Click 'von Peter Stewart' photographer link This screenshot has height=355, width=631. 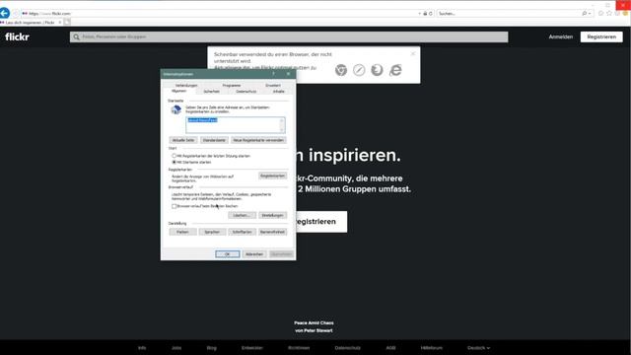314,330
